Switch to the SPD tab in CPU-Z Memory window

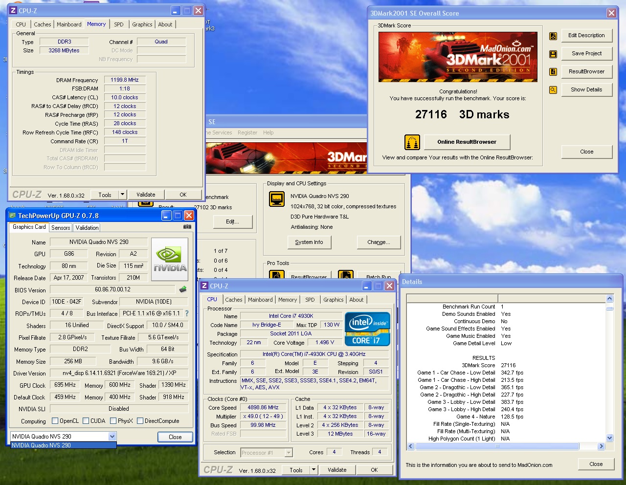119,24
